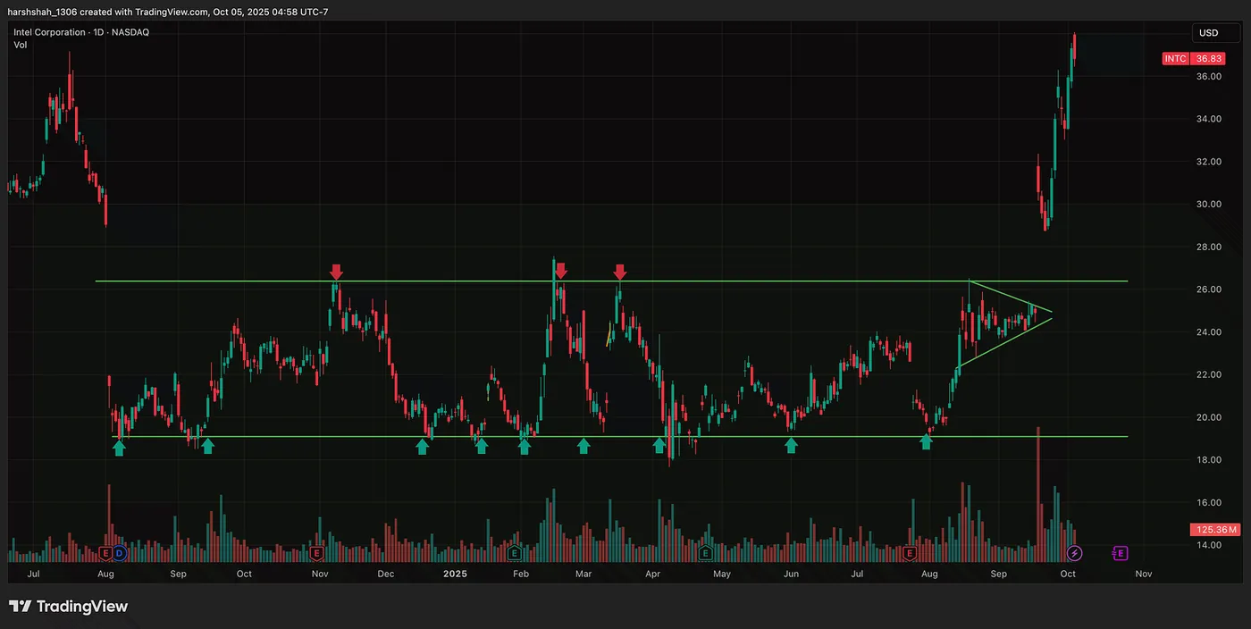Viewport: 1251px width, 629px height.
Task: Click the earnings E marker before May 2025
Action: click(705, 553)
